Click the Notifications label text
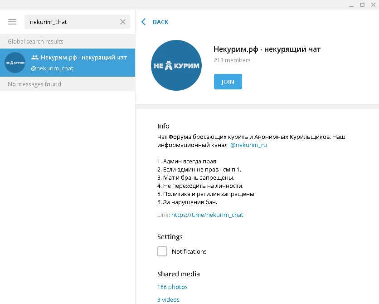This screenshot has height=304, width=379. [189, 251]
